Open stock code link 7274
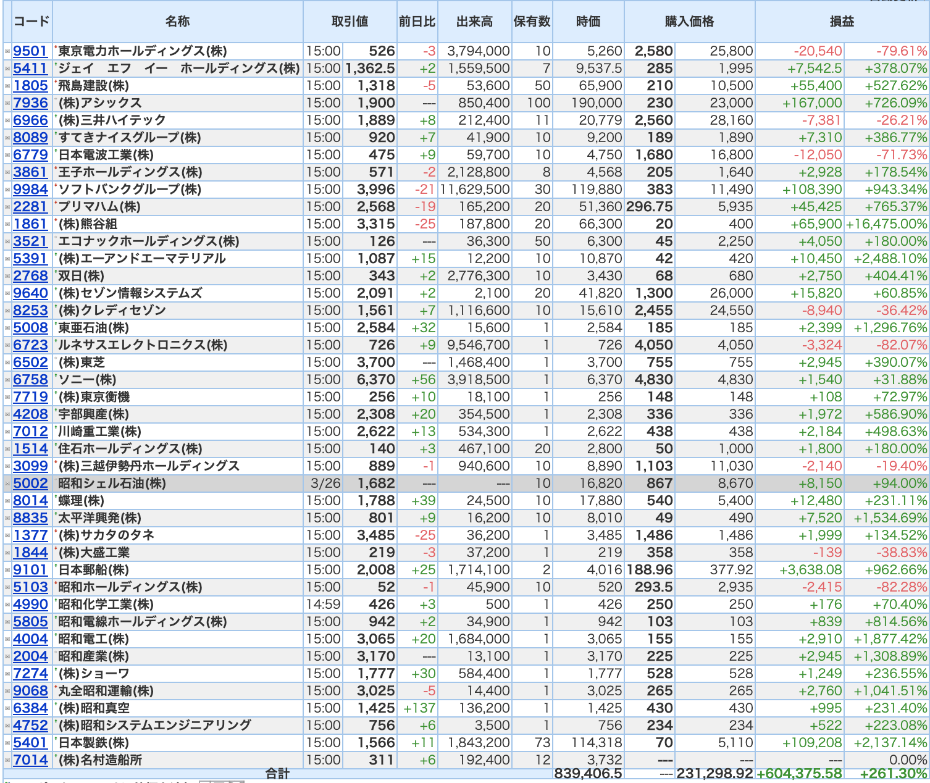Image resolution: width=930 pixels, height=783 pixels. [x=30, y=674]
